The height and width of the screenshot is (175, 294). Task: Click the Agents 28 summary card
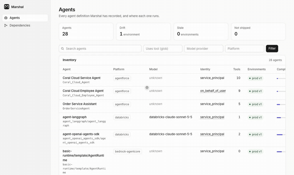click(x=86, y=32)
